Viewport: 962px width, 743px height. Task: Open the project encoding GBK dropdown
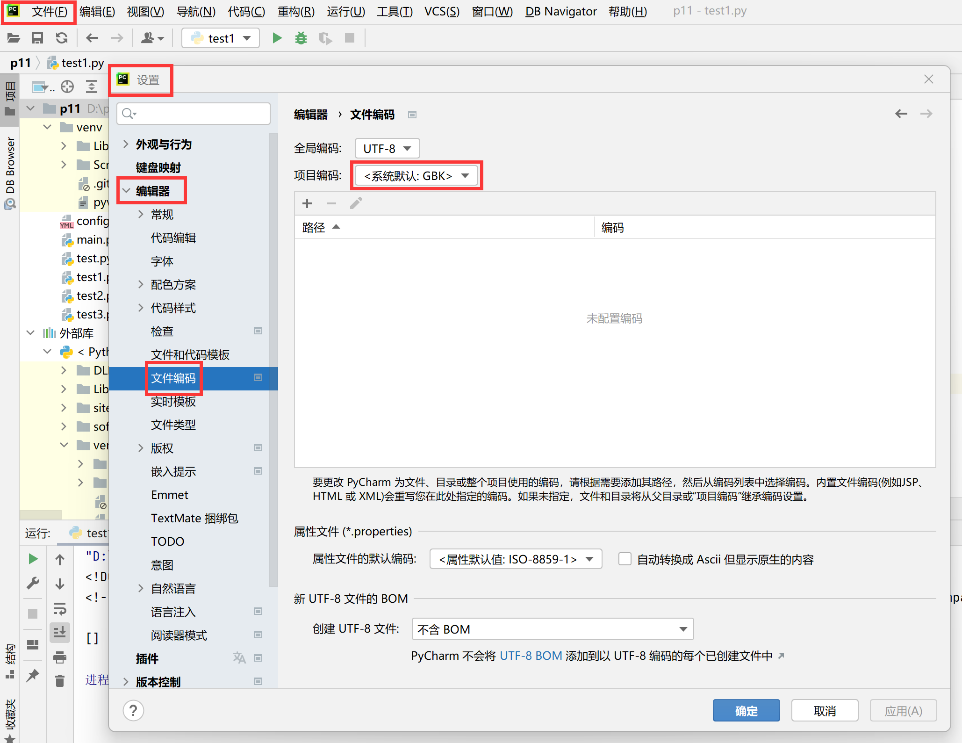[x=416, y=176]
